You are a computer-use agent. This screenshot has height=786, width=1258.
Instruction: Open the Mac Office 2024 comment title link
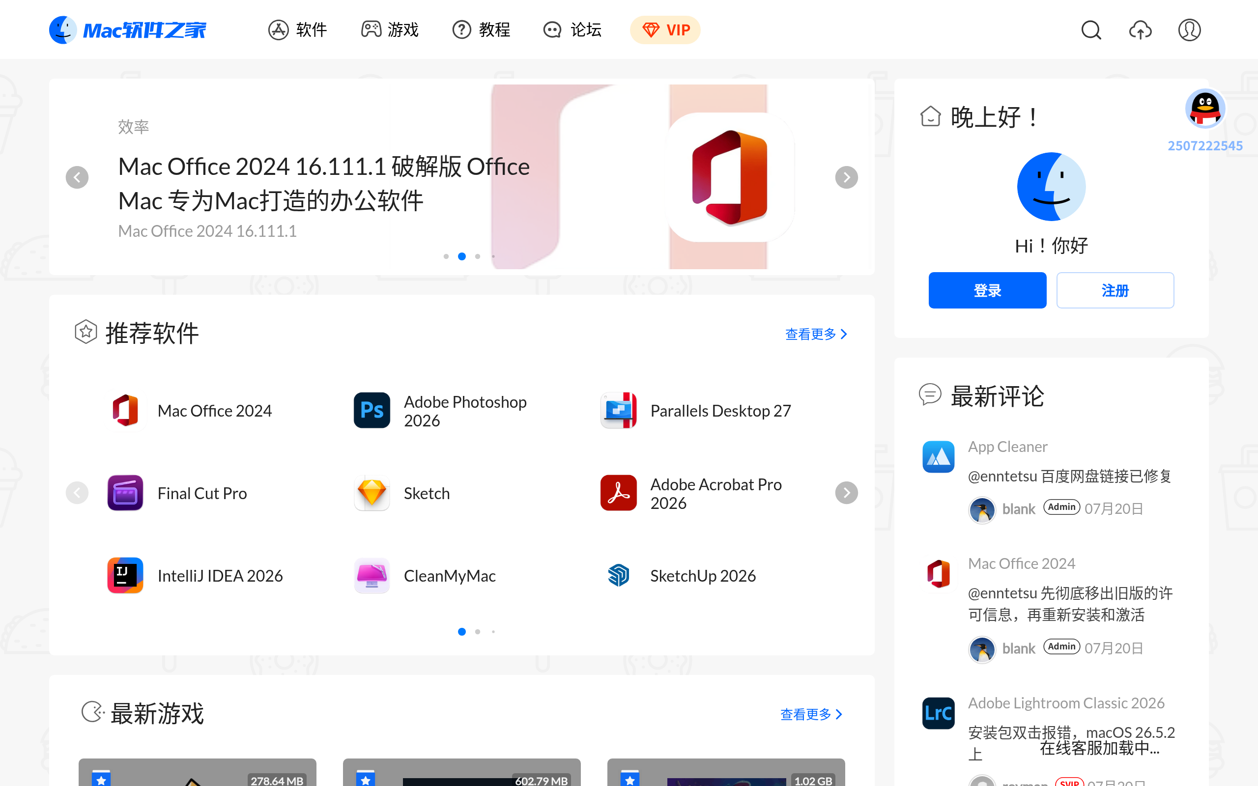coord(1022,563)
